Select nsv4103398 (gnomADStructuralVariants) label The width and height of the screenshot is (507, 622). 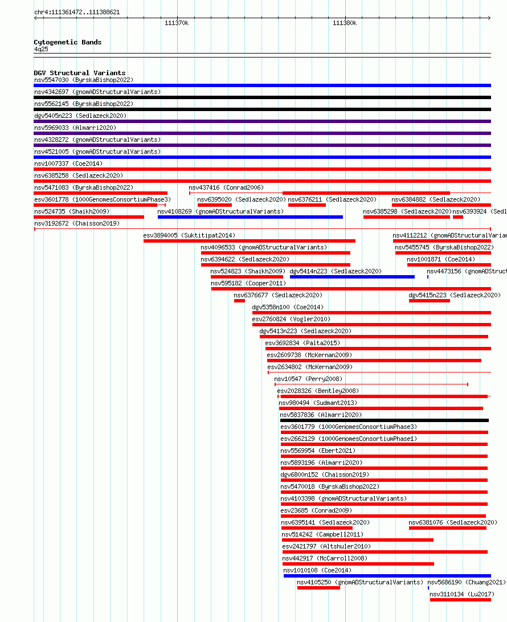344,498
